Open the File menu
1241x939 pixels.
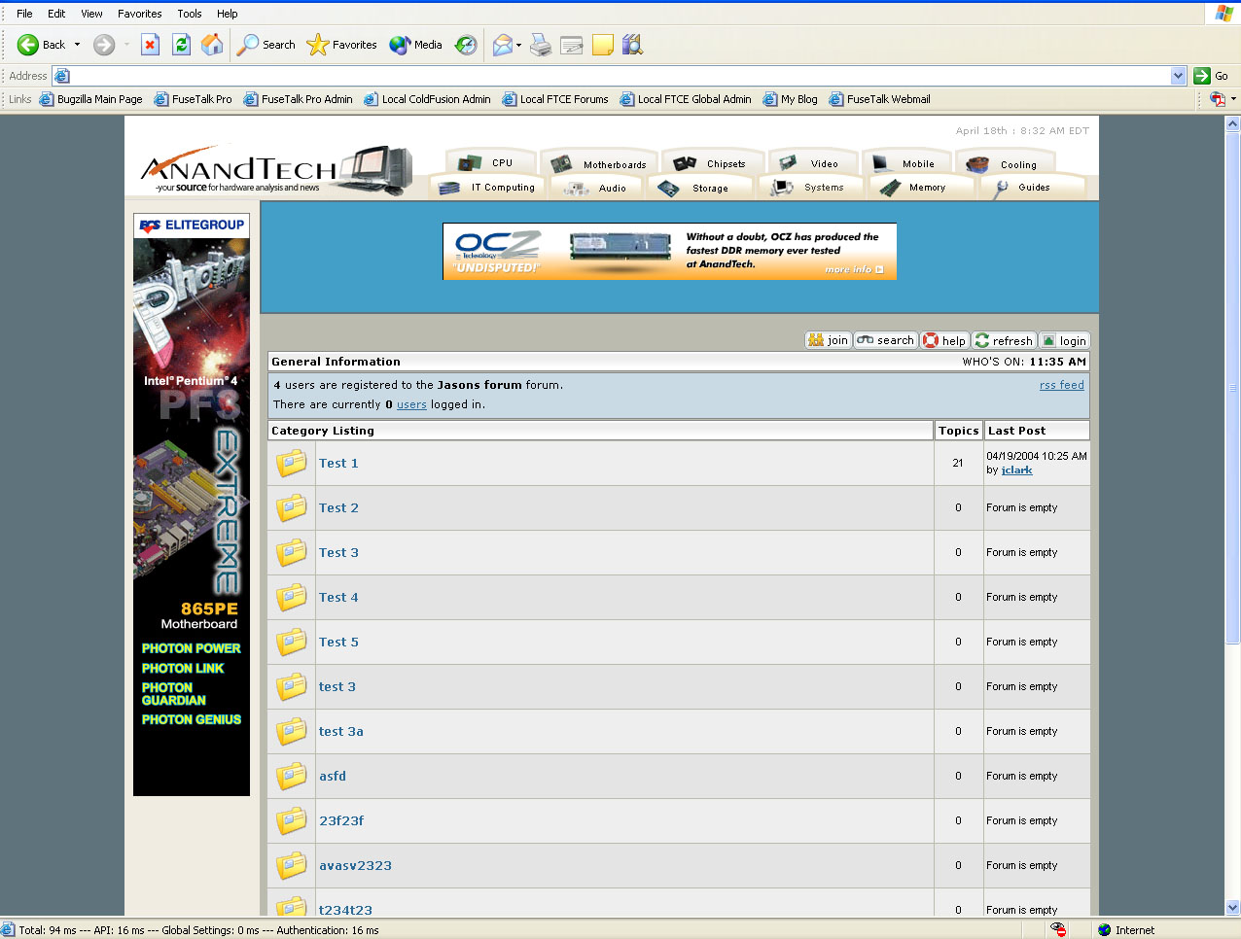[24, 14]
